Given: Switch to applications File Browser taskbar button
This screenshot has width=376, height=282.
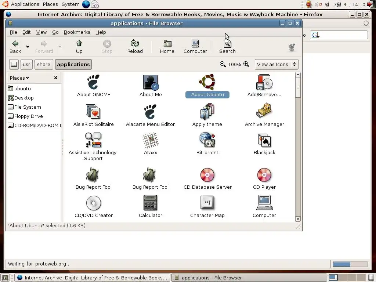Looking at the screenshot, I should (249, 278).
